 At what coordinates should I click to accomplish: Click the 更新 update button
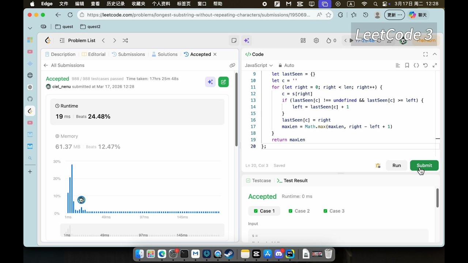pyautogui.click(x=395, y=15)
